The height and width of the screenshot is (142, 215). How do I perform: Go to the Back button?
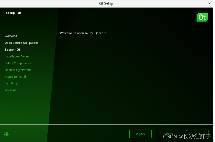coord(141,134)
